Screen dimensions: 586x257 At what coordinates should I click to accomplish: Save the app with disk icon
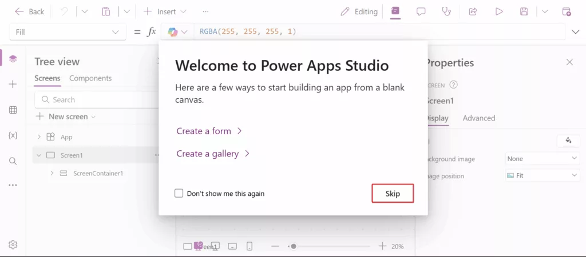point(524,11)
